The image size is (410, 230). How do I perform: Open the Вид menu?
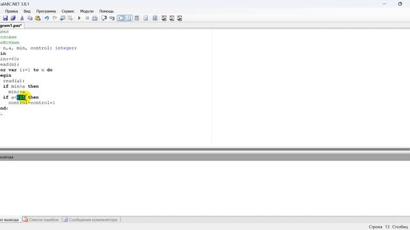[x=27, y=11]
